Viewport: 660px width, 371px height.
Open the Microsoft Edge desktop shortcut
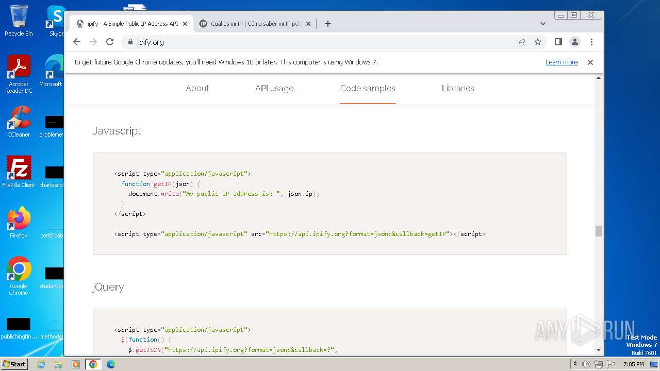(52, 71)
